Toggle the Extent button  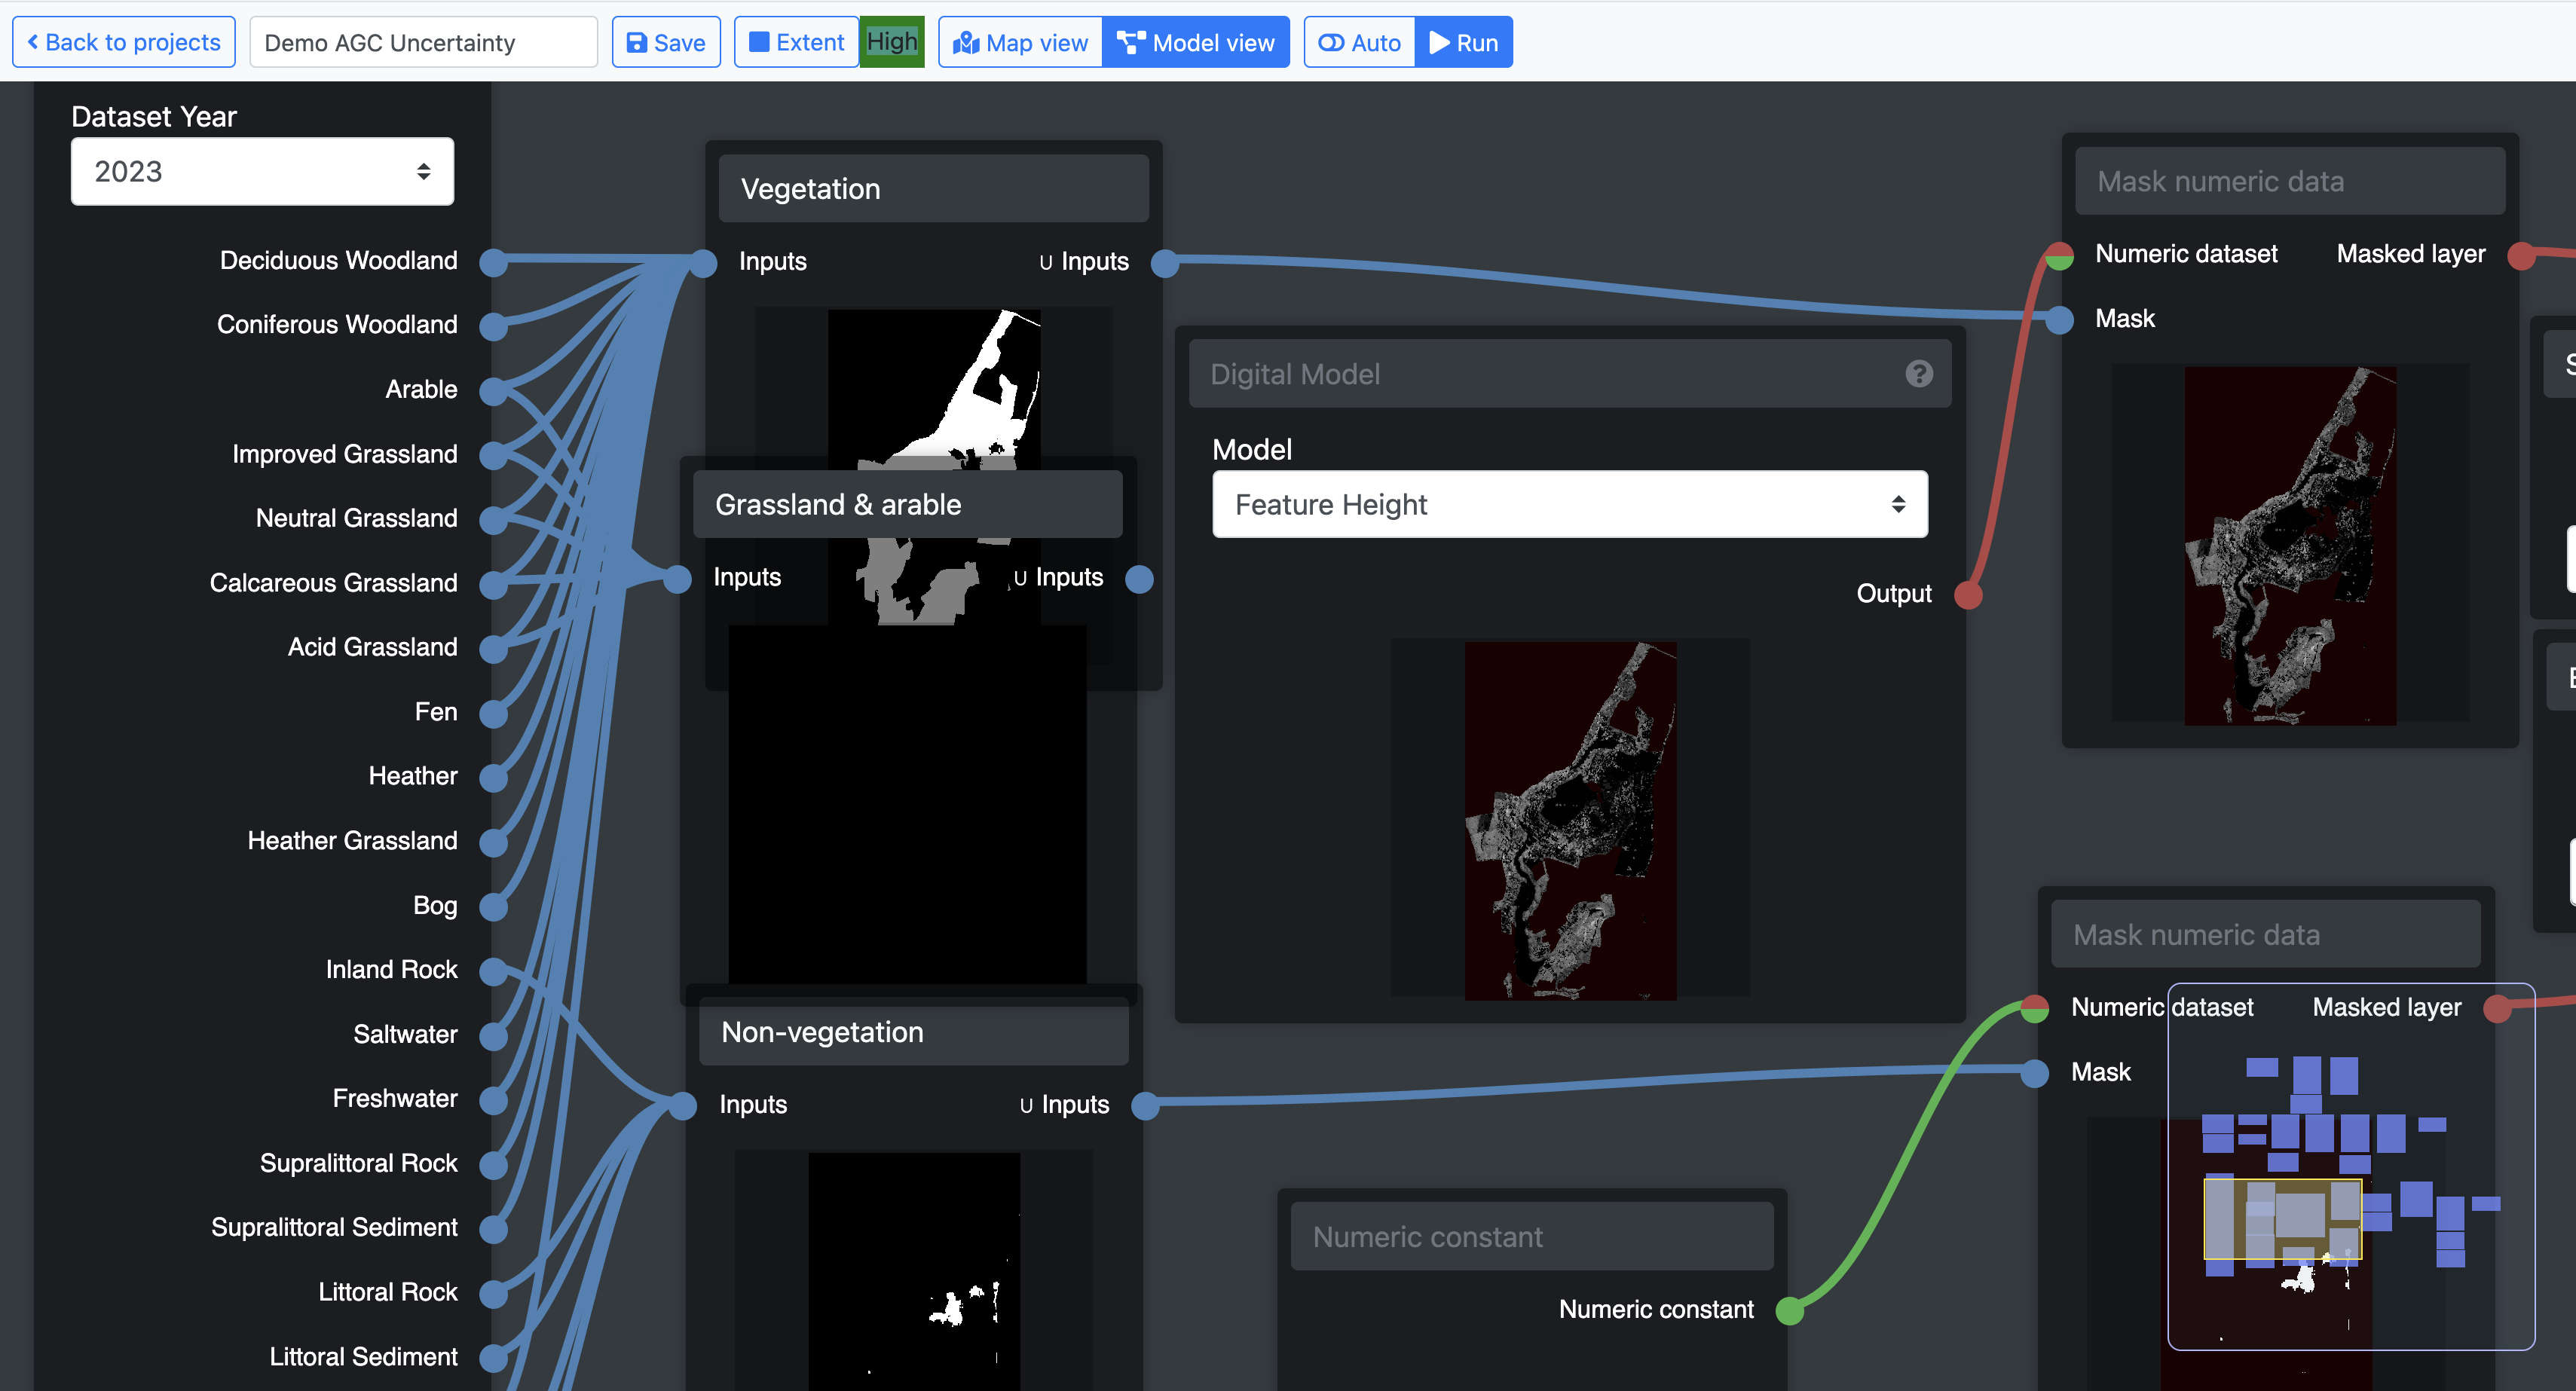click(796, 43)
